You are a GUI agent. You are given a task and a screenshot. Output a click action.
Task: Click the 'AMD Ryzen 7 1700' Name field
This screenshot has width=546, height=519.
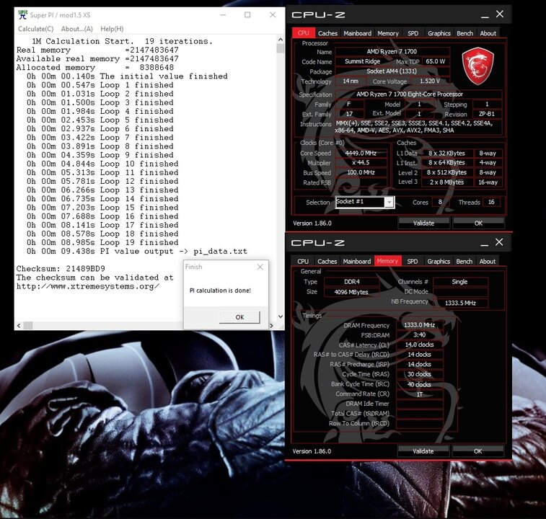click(392, 51)
